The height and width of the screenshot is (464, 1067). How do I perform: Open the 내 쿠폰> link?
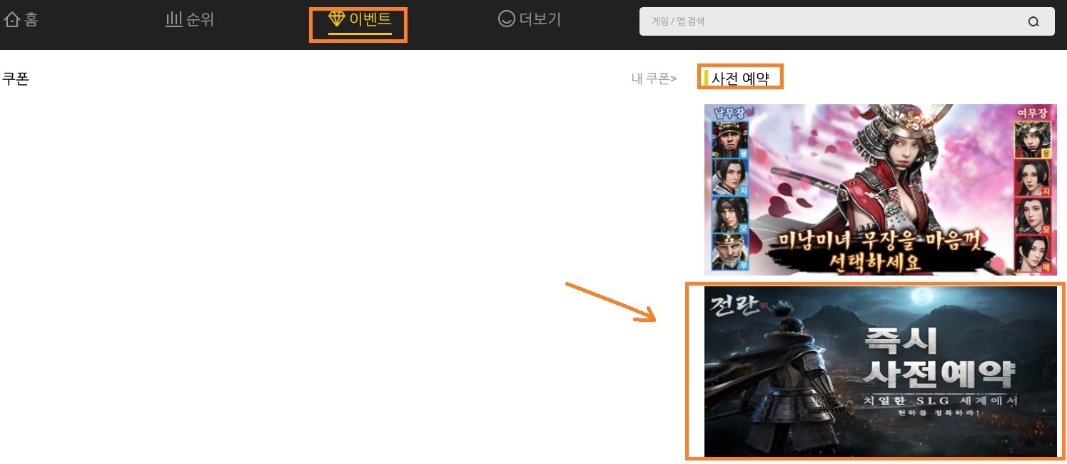click(x=654, y=79)
